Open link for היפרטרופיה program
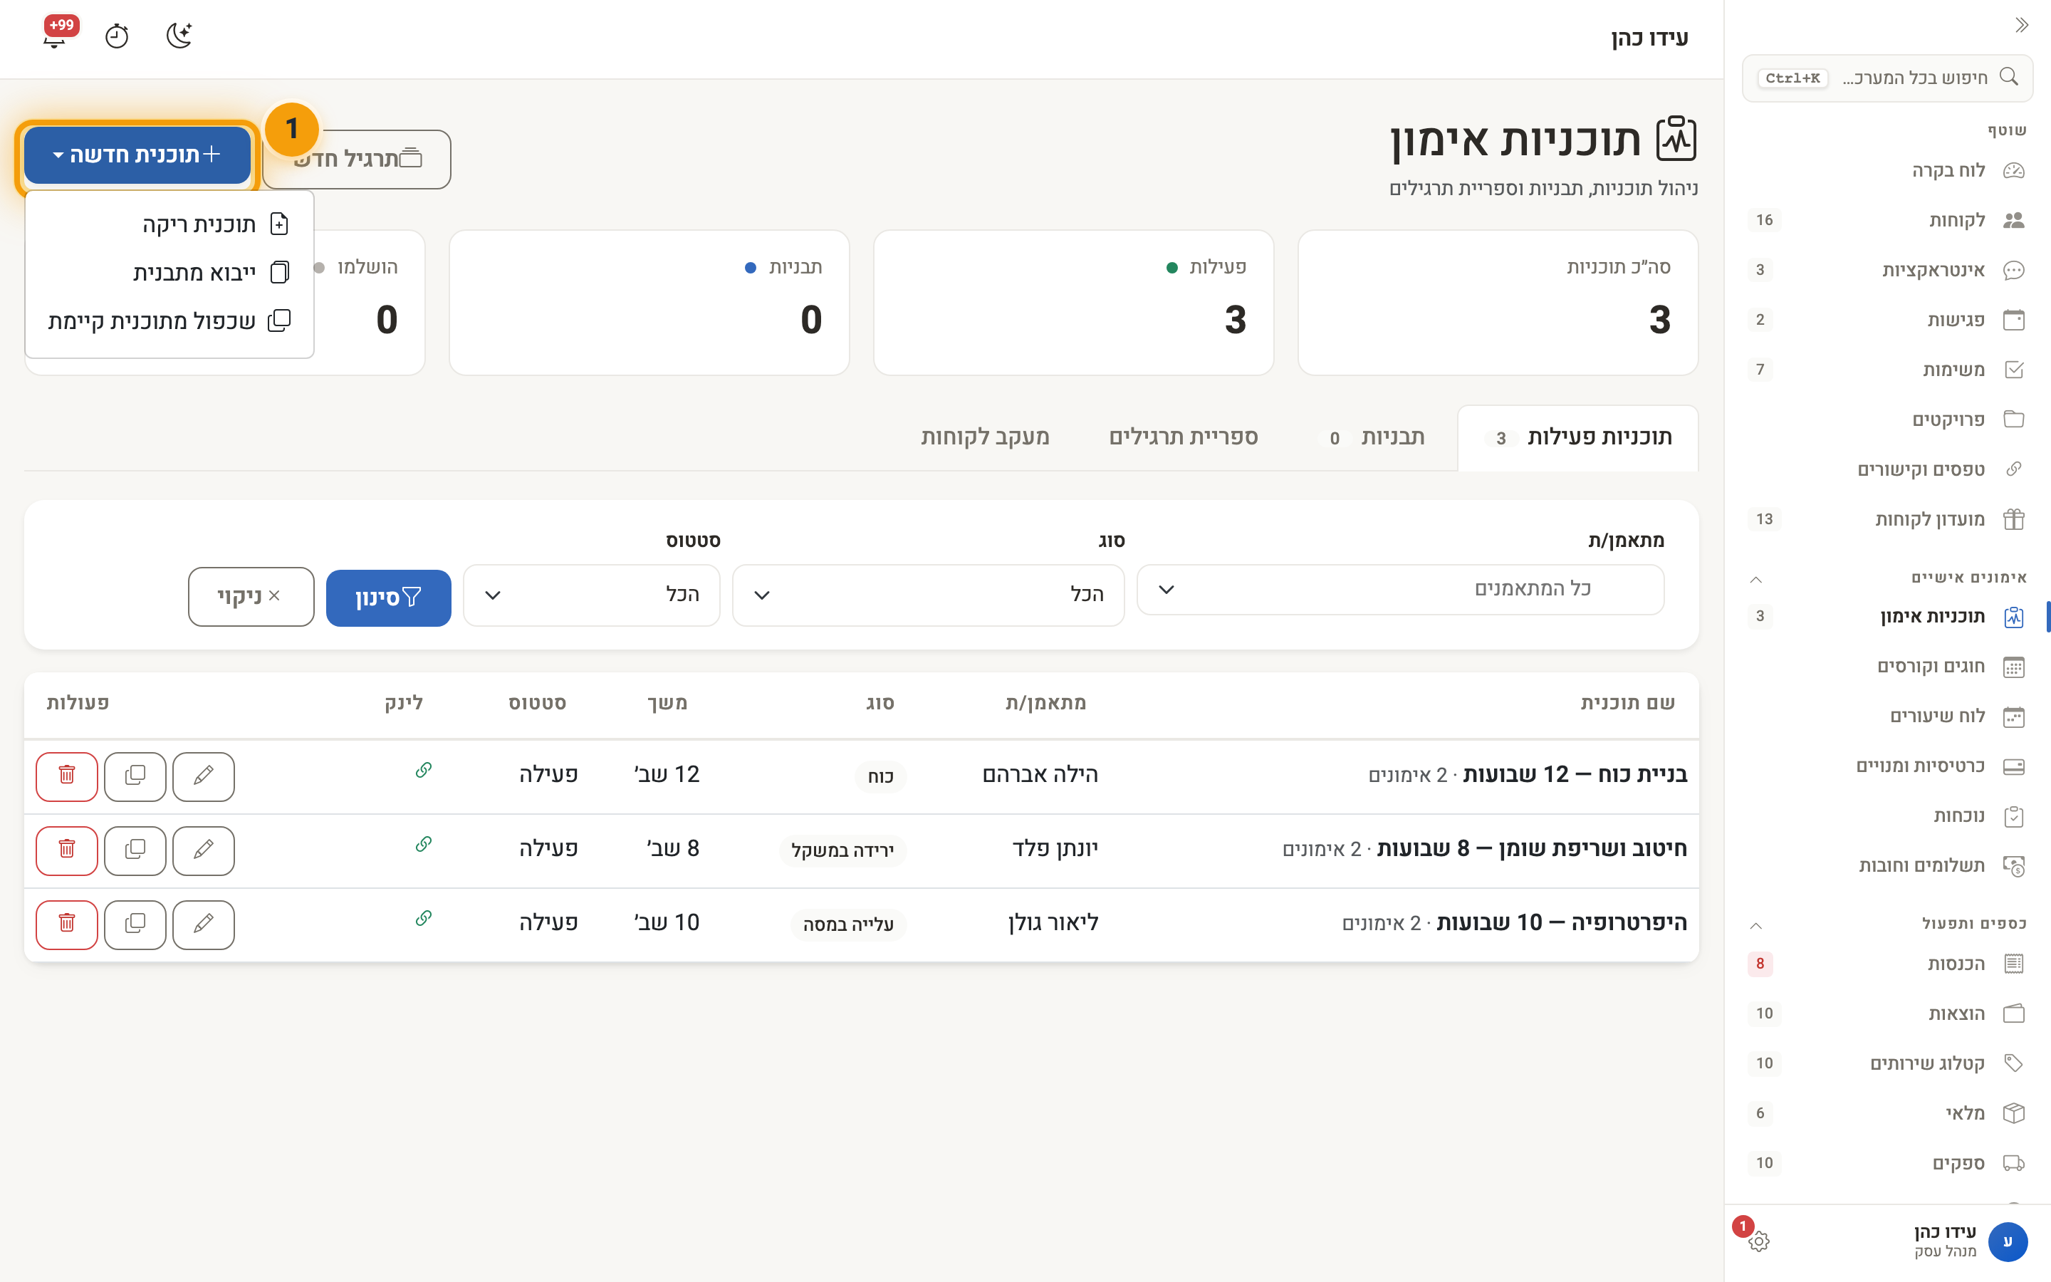The width and height of the screenshot is (2051, 1282). point(424,918)
